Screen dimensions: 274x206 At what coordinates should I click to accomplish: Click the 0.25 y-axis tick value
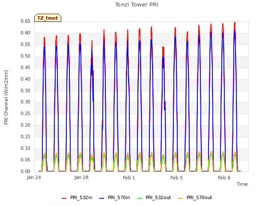(x=26, y=113)
